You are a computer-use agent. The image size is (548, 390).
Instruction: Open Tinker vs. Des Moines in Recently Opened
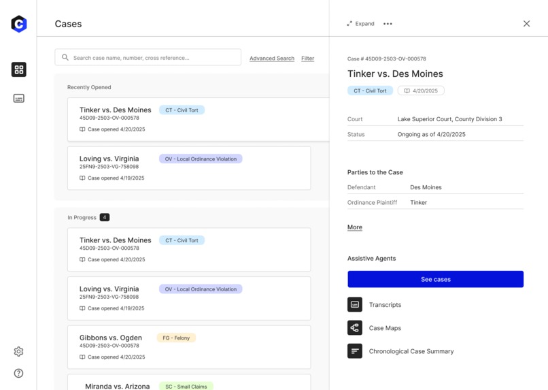click(x=198, y=119)
